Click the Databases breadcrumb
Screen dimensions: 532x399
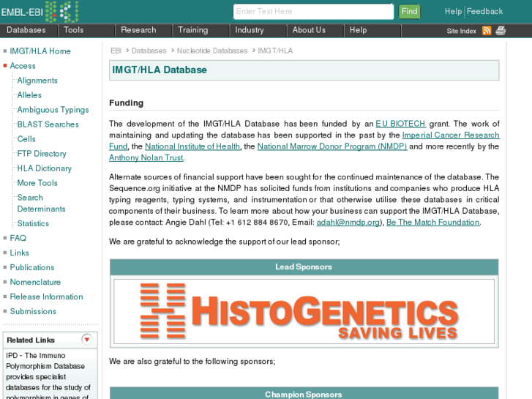[x=149, y=51]
